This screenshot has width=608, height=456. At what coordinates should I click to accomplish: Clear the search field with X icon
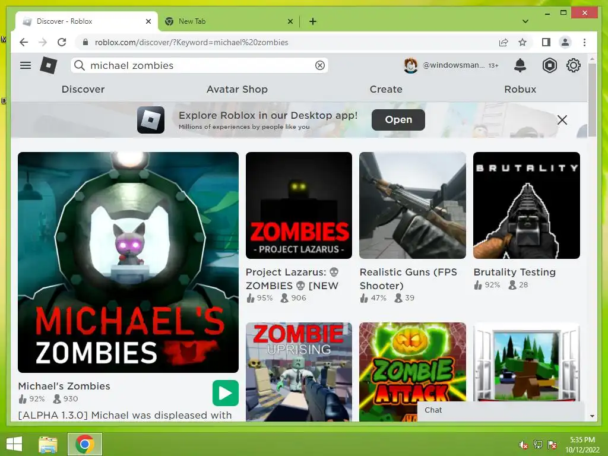(320, 65)
